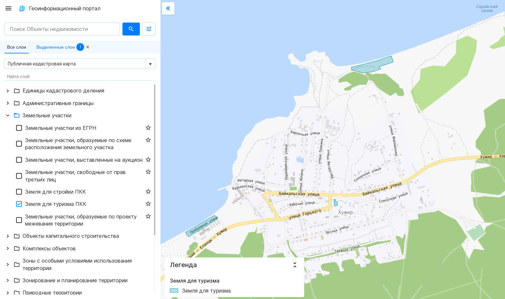Open the search filter settings icon
505x299 pixels.
pos(149,29)
